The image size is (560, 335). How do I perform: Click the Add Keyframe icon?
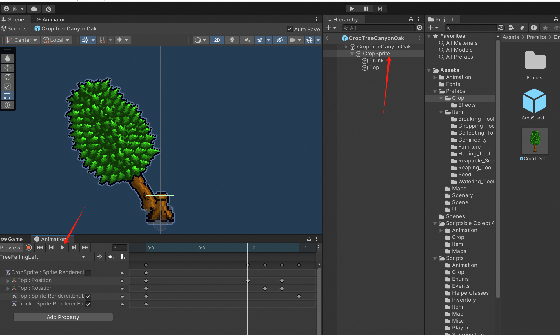tap(111, 257)
